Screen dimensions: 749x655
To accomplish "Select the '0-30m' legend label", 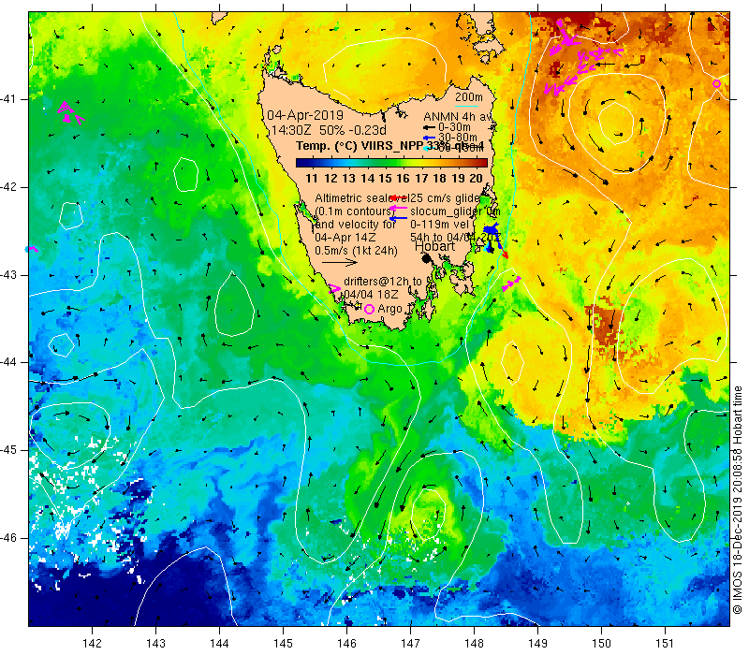I will point(454,127).
